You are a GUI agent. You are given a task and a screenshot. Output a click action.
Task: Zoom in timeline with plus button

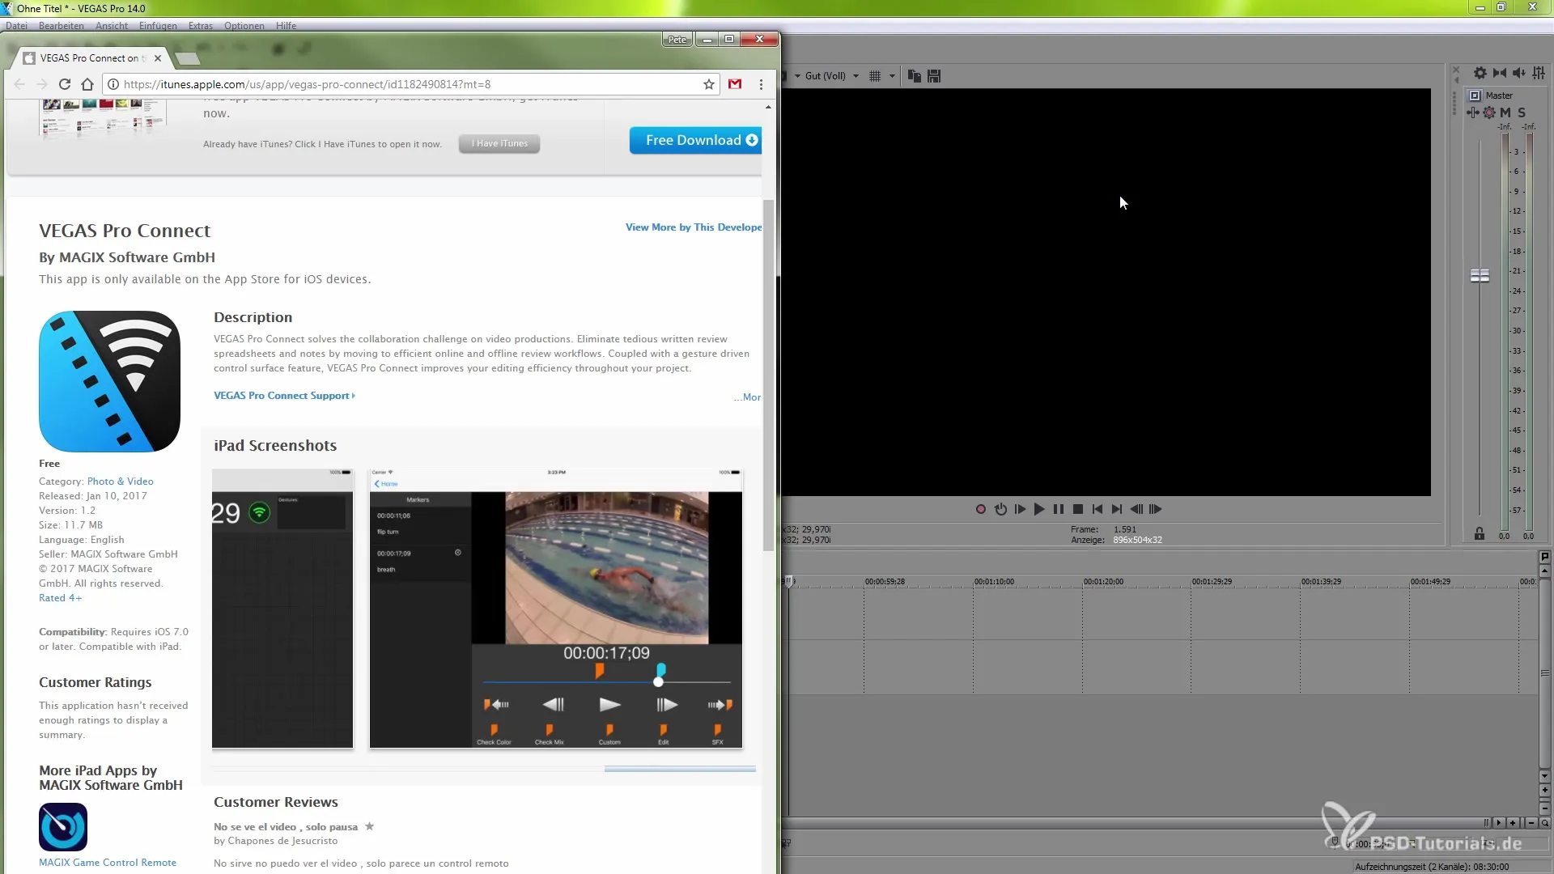click(x=1512, y=822)
